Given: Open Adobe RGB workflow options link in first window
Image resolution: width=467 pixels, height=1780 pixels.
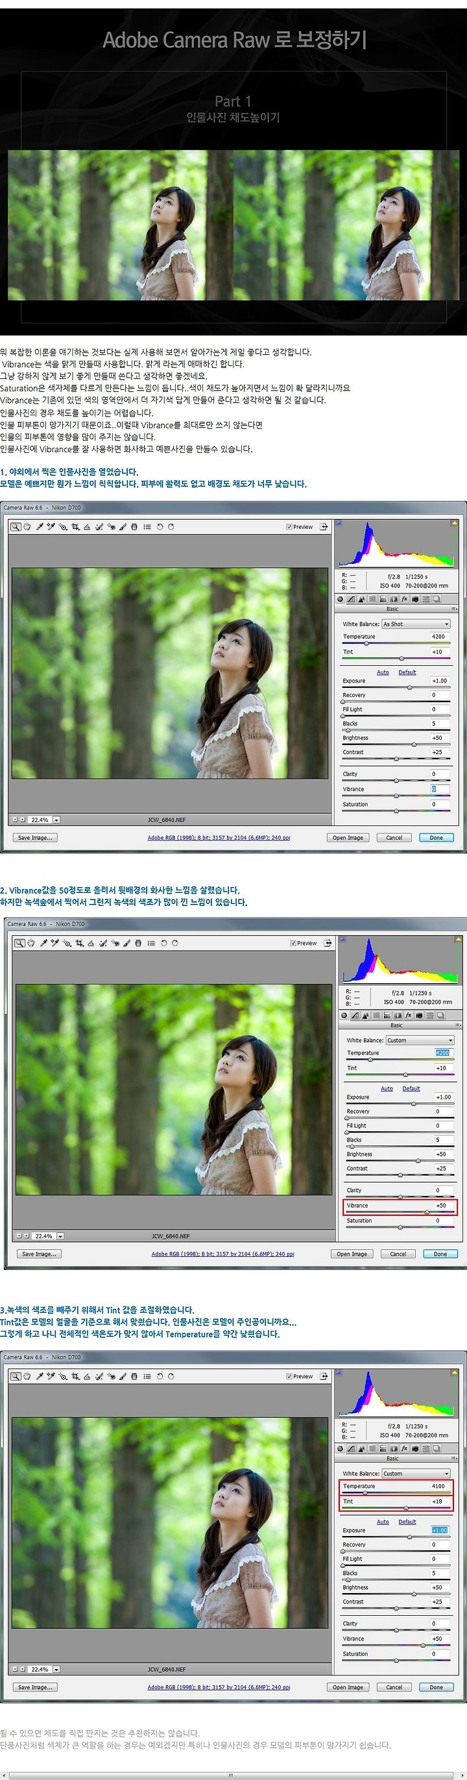Looking at the screenshot, I should coord(219,838).
